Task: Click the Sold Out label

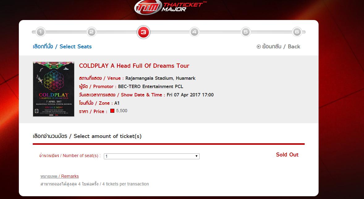Action: pos(287,155)
